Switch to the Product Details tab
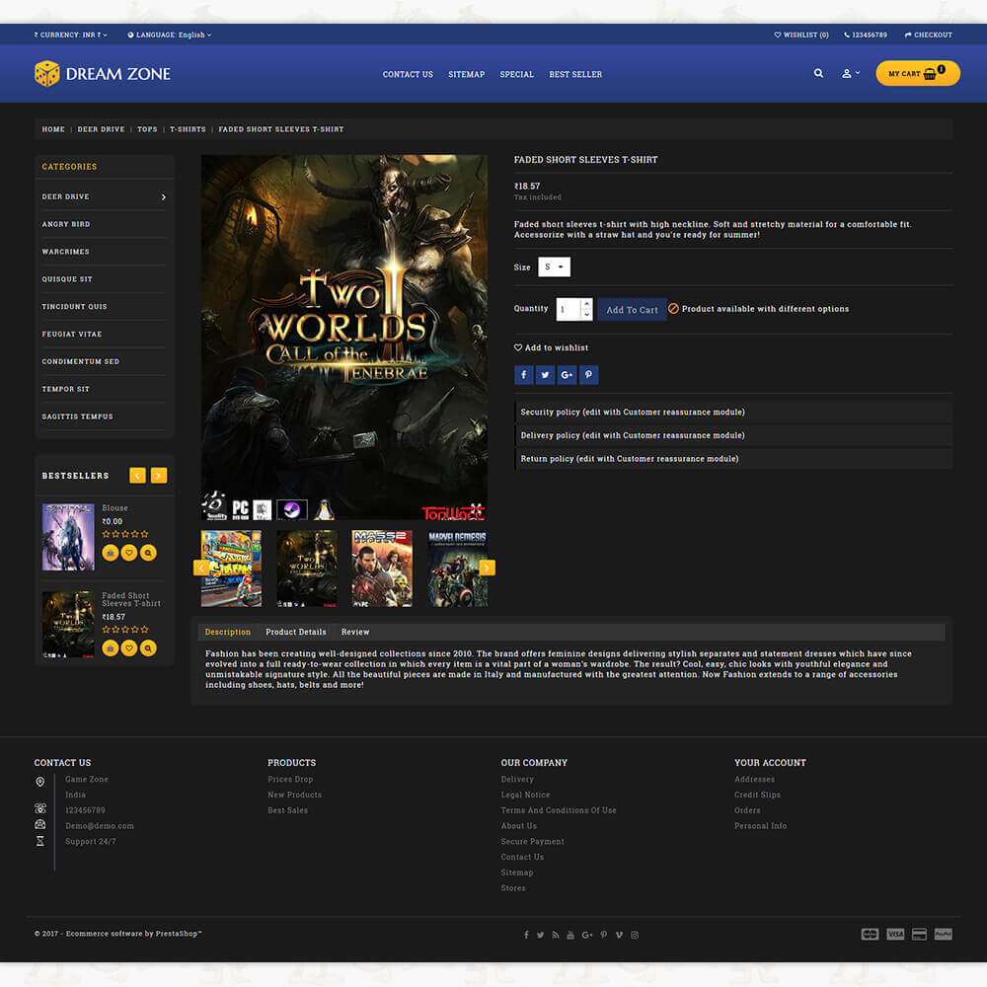987x987 pixels. [295, 632]
